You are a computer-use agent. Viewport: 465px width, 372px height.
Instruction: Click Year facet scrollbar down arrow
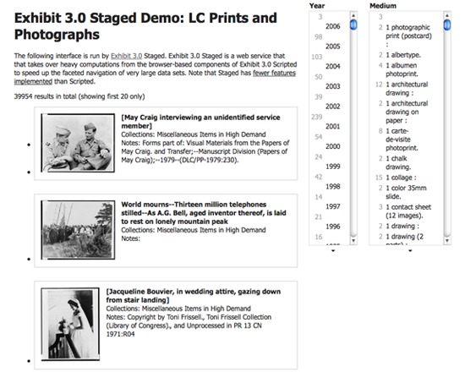pyautogui.click(x=353, y=241)
